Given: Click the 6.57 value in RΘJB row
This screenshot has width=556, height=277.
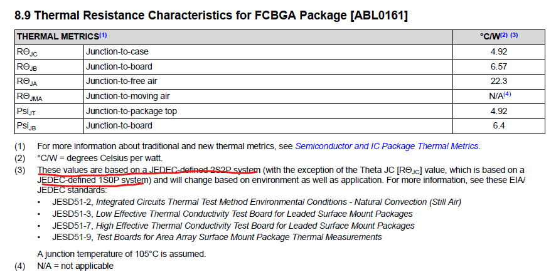Looking at the screenshot, I should 498,66.
